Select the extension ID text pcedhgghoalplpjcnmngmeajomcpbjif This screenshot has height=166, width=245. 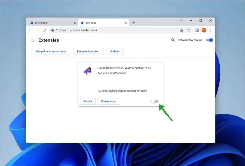124,91
